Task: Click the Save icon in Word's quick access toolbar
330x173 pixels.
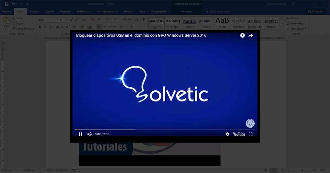Action: click(x=7, y=4)
